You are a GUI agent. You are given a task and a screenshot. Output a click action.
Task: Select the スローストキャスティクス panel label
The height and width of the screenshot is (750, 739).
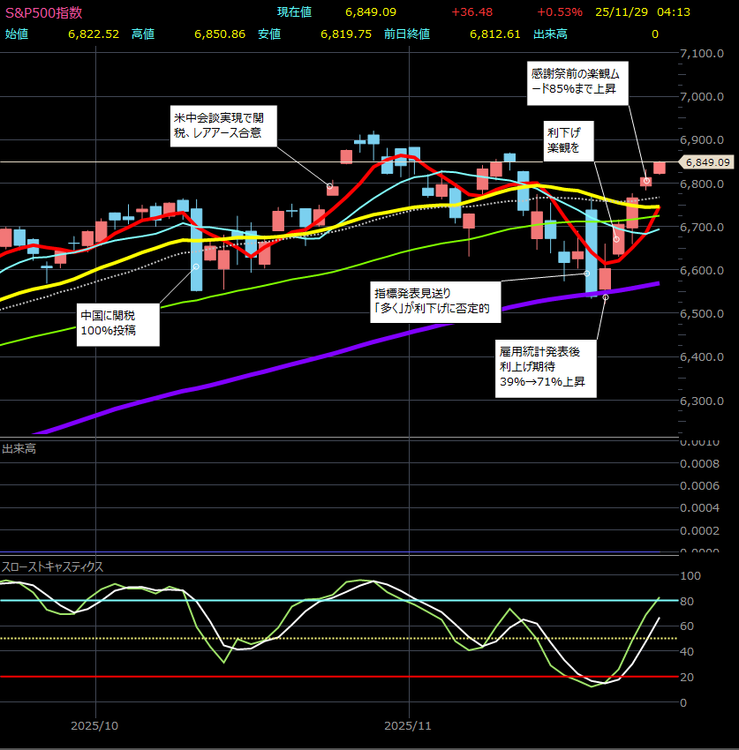[x=53, y=566]
